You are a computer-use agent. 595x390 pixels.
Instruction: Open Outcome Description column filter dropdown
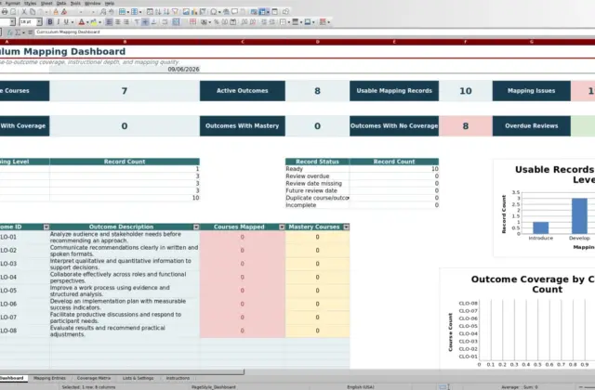tap(196, 227)
